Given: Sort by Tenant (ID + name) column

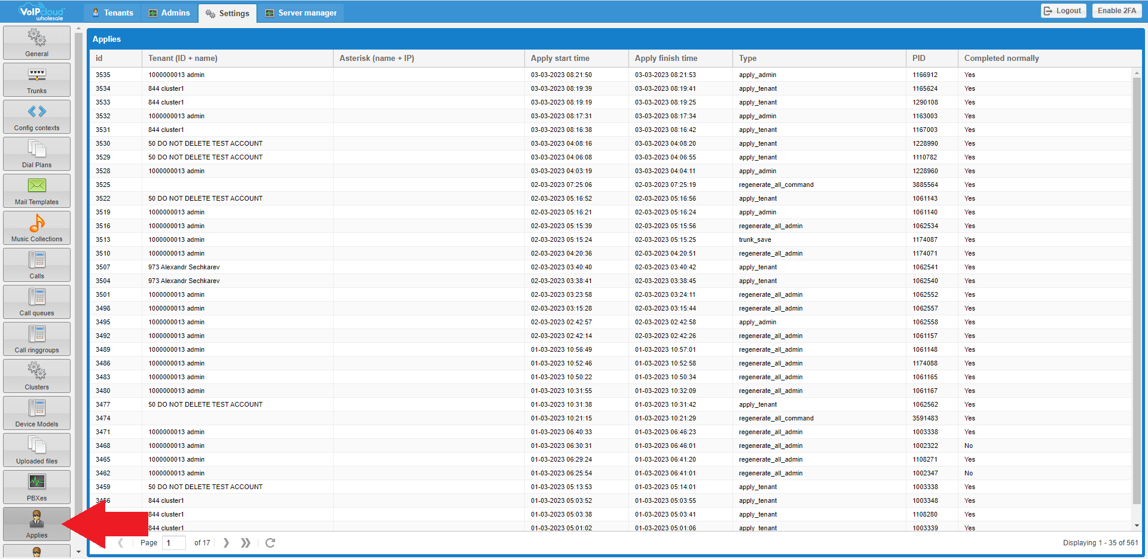Looking at the screenshot, I should (237, 58).
